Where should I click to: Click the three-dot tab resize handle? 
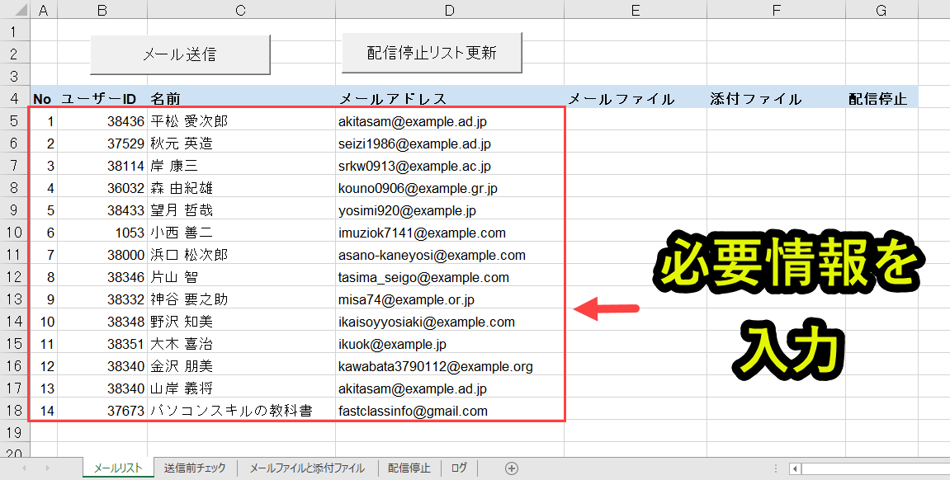(x=774, y=468)
